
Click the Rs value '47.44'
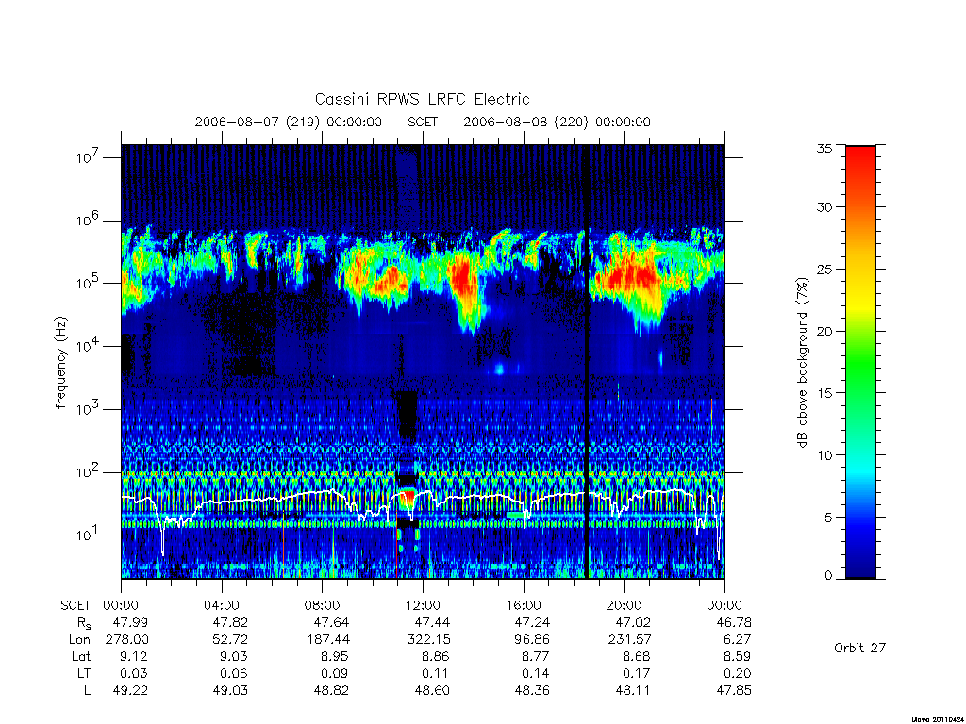coord(432,622)
